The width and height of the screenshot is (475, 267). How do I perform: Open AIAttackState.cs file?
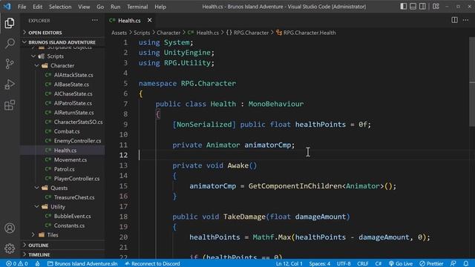coord(73,75)
